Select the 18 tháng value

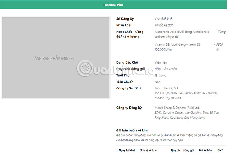160,75
